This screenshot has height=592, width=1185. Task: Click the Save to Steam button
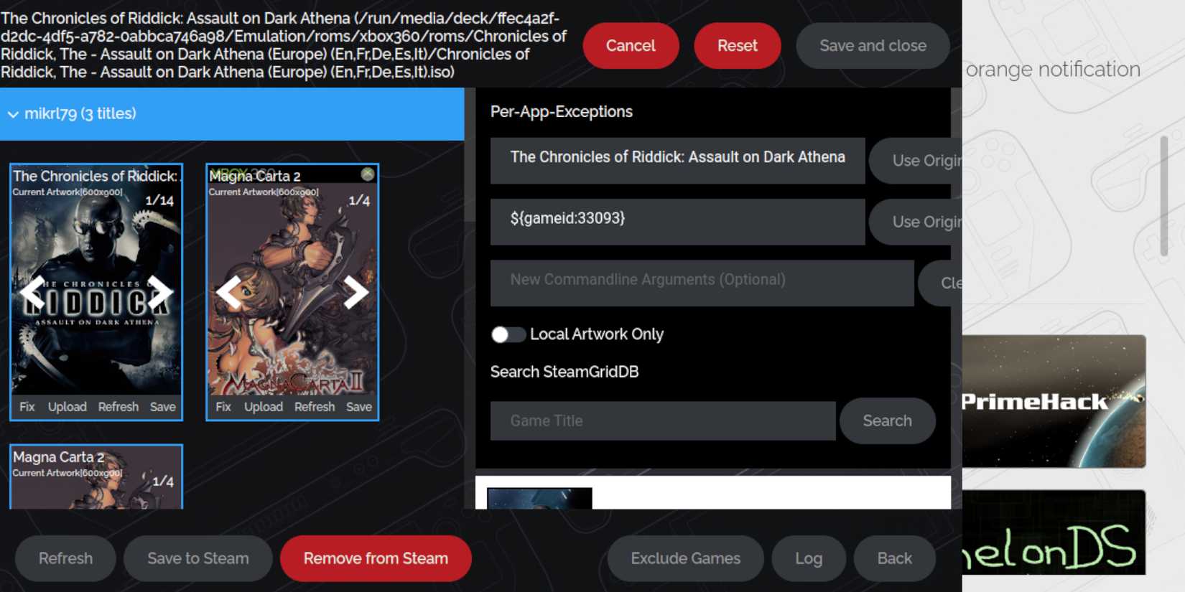pos(198,558)
